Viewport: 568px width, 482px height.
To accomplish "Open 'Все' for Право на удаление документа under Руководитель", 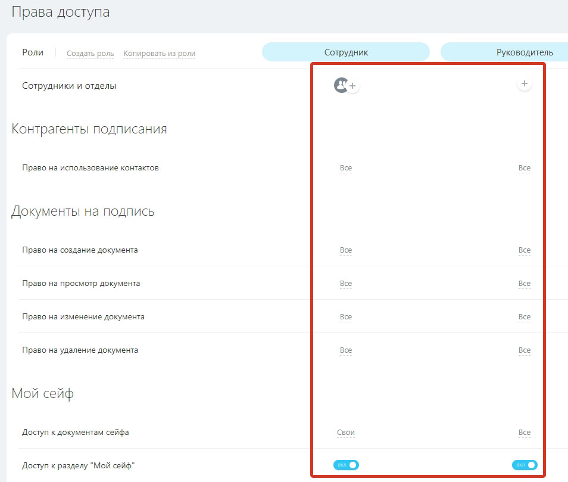I will point(525,350).
